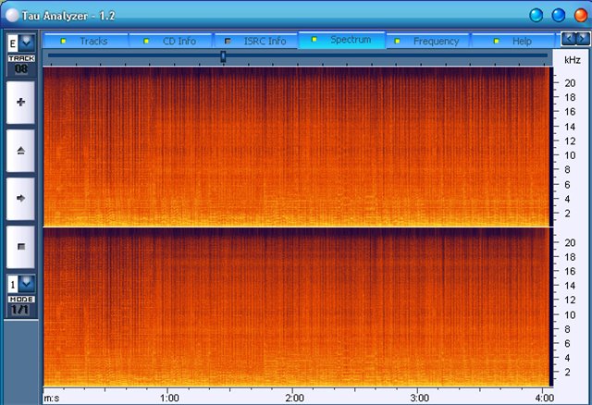592x405 pixels.
Task: Click the first blue orb window button
Action: (x=536, y=15)
